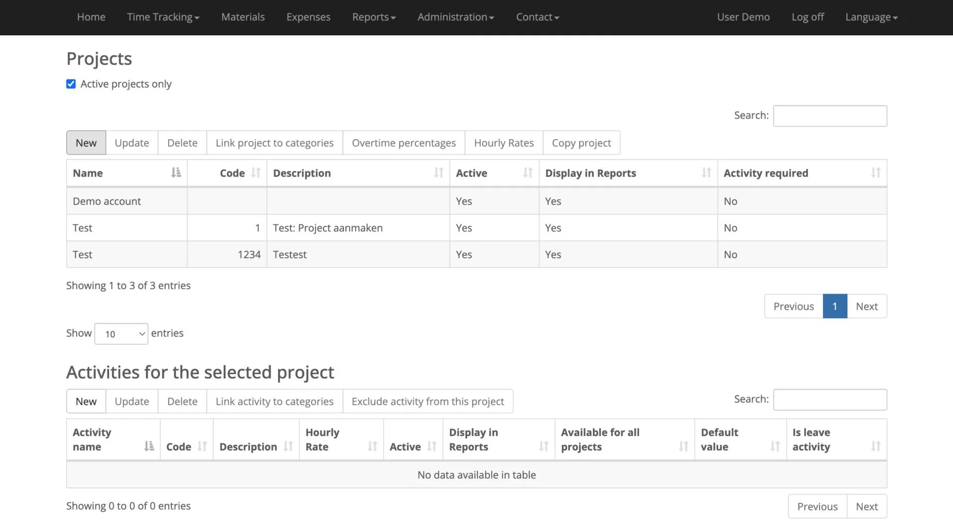Viewport: 953px width, 525px height.
Task: Click Hourly Rates button for projects
Action: click(x=503, y=143)
